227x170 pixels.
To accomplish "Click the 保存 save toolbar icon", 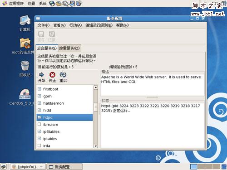I will [41, 34].
